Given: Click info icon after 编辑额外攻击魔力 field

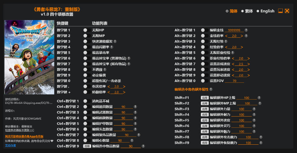Looking at the screenshot, I should point(261,137).
